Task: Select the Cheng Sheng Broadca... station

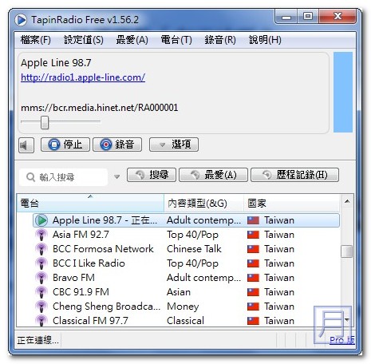Action: pyautogui.click(x=186, y=307)
